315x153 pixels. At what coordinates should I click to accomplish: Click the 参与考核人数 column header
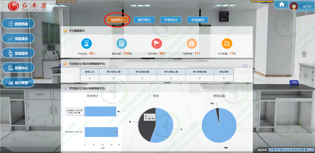click(x=171, y=72)
